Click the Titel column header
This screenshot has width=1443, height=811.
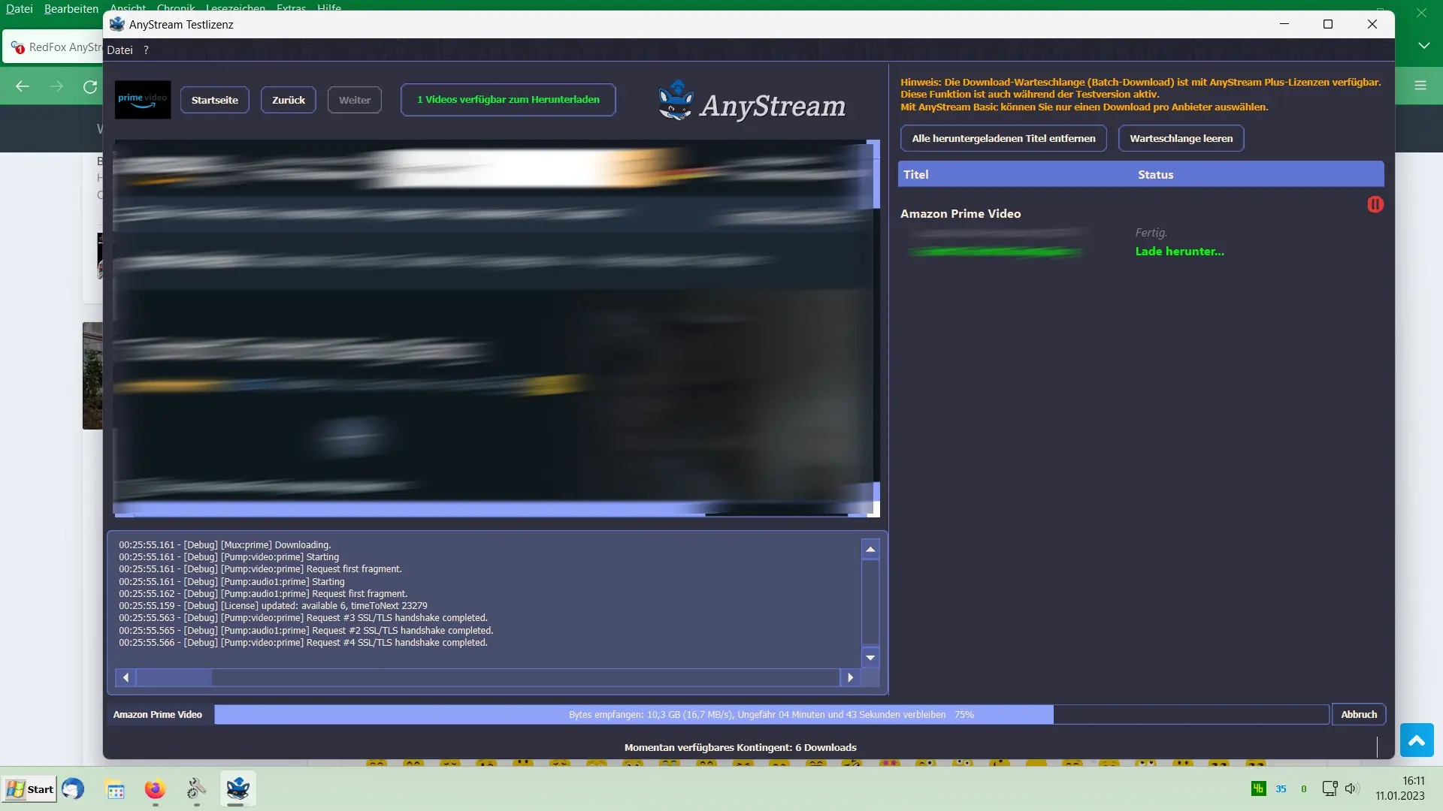pos(915,174)
